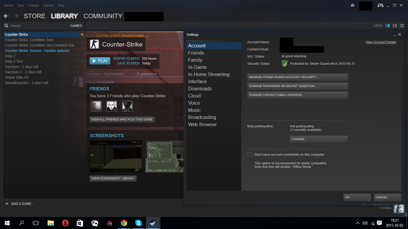
Task: Go to the COMMUNITY tab
Action: point(103,16)
